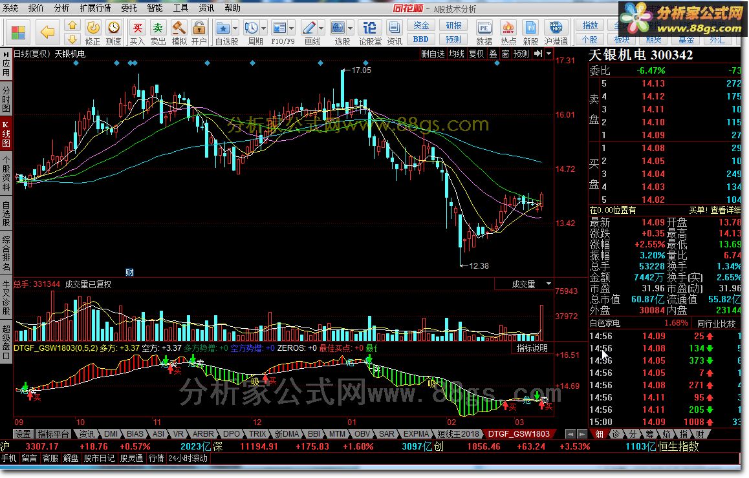
Task: Expand the 选股 dropdown arrow
Action: tap(350, 28)
